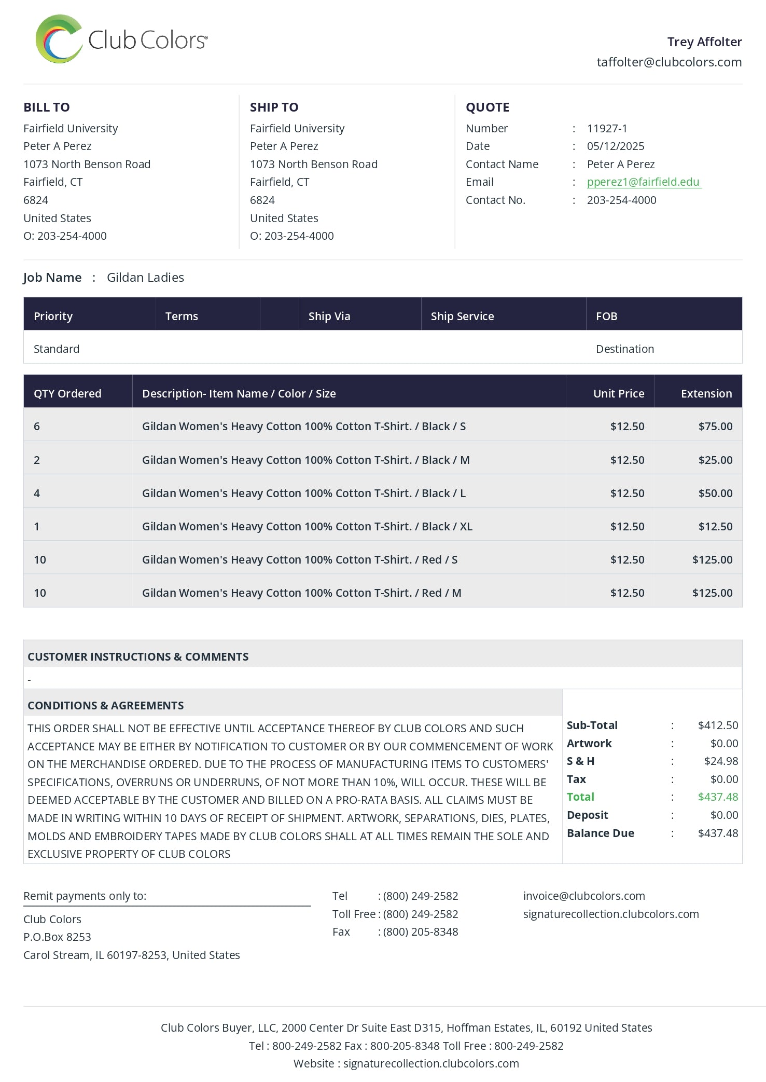Click the Club Colors swirl logo
Image resolution: width=766 pixels, height=1082 pixels.
click(59, 39)
